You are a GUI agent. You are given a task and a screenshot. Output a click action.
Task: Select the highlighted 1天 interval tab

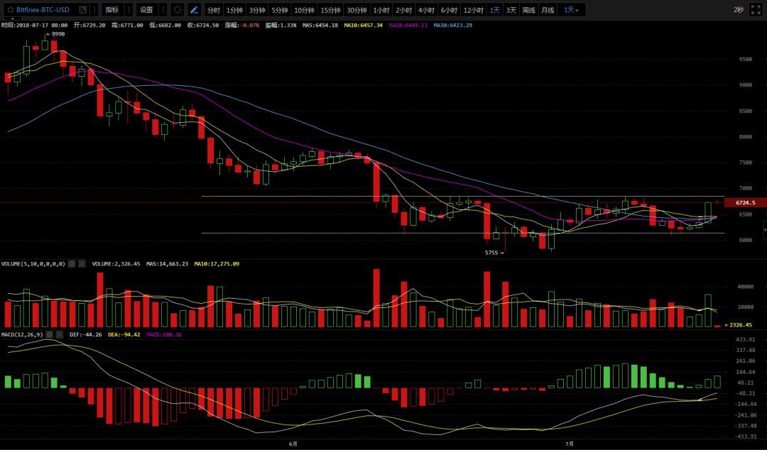(495, 10)
